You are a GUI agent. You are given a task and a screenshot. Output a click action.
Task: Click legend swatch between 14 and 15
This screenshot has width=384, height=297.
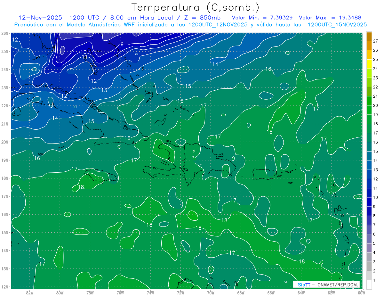point(369,156)
